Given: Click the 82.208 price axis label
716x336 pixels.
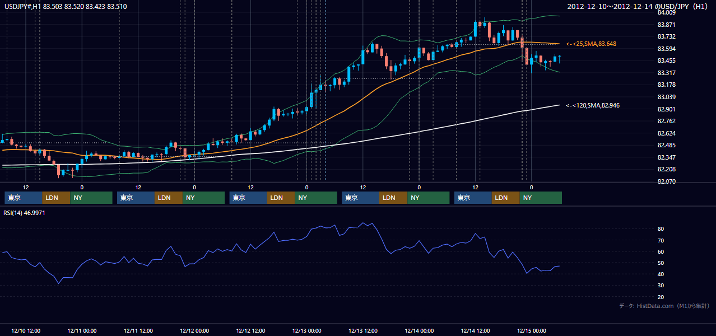Looking at the screenshot, I should pos(667,170).
